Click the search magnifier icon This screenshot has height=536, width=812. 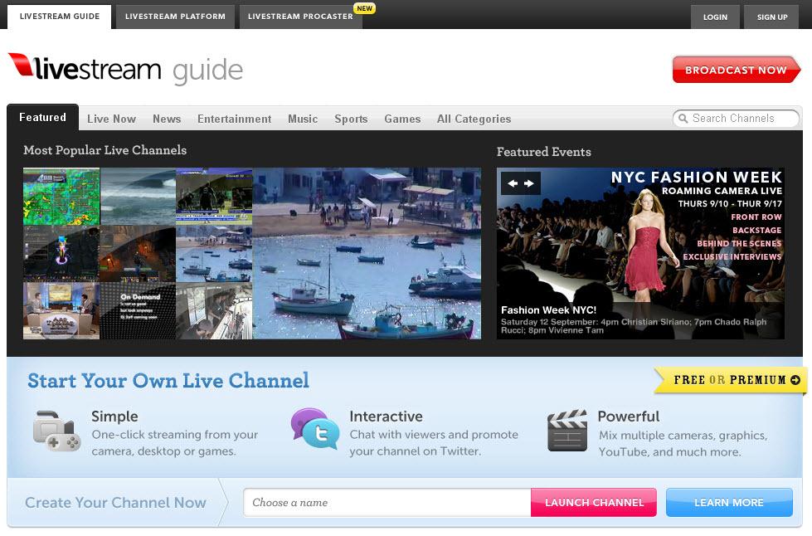683,119
